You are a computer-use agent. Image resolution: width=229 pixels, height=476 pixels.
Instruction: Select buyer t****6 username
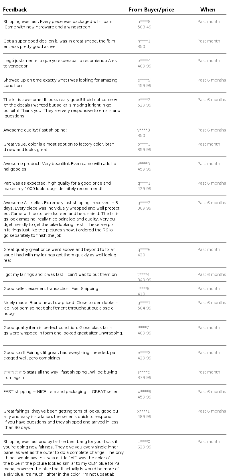click(x=143, y=289)
